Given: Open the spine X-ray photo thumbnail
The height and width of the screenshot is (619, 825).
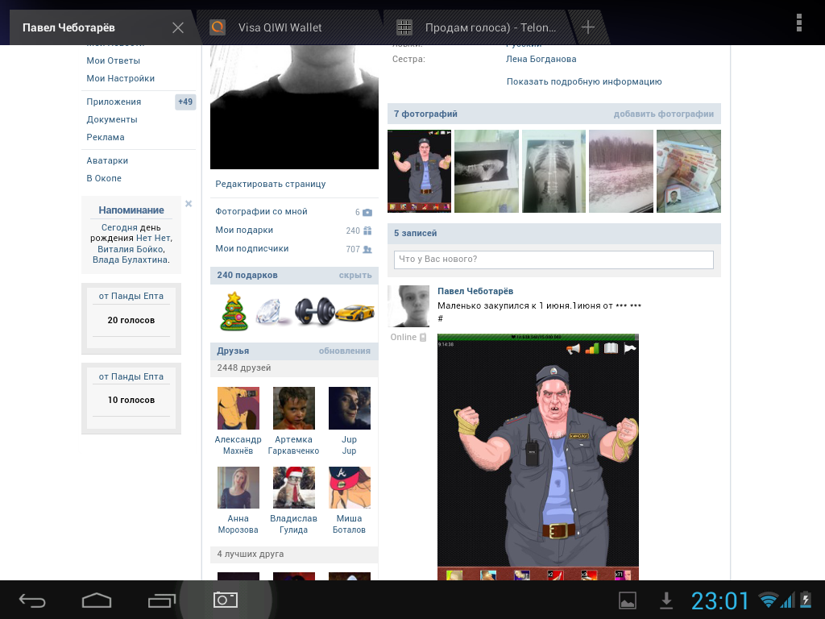Looking at the screenshot, I should [553, 171].
